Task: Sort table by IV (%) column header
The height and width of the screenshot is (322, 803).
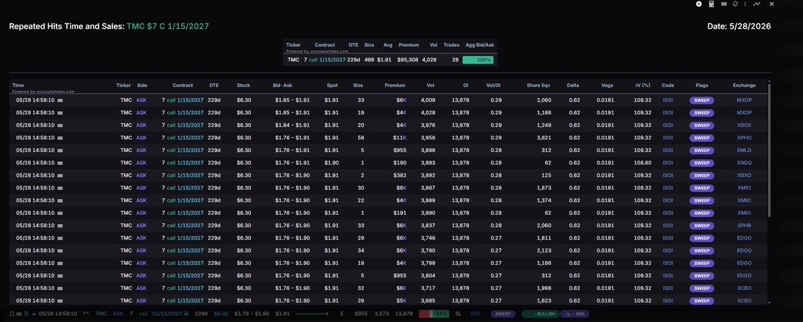Action: pyautogui.click(x=641, y=86)
